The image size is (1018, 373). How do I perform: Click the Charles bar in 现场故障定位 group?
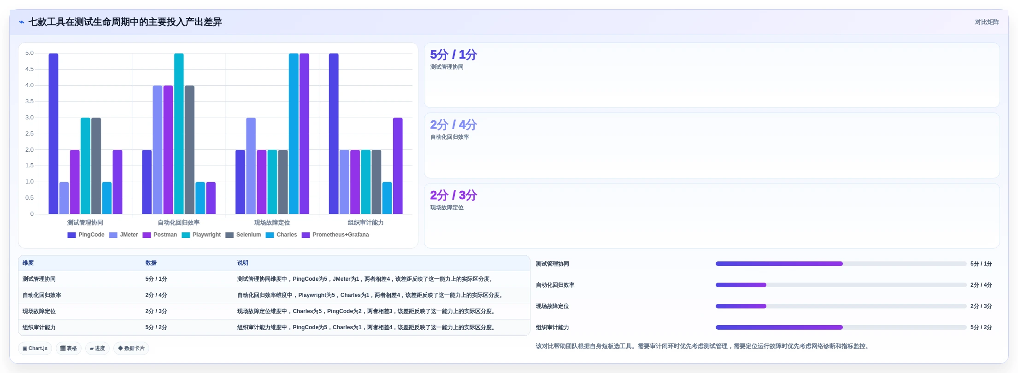pyautogui.click(x=294, y=134)
